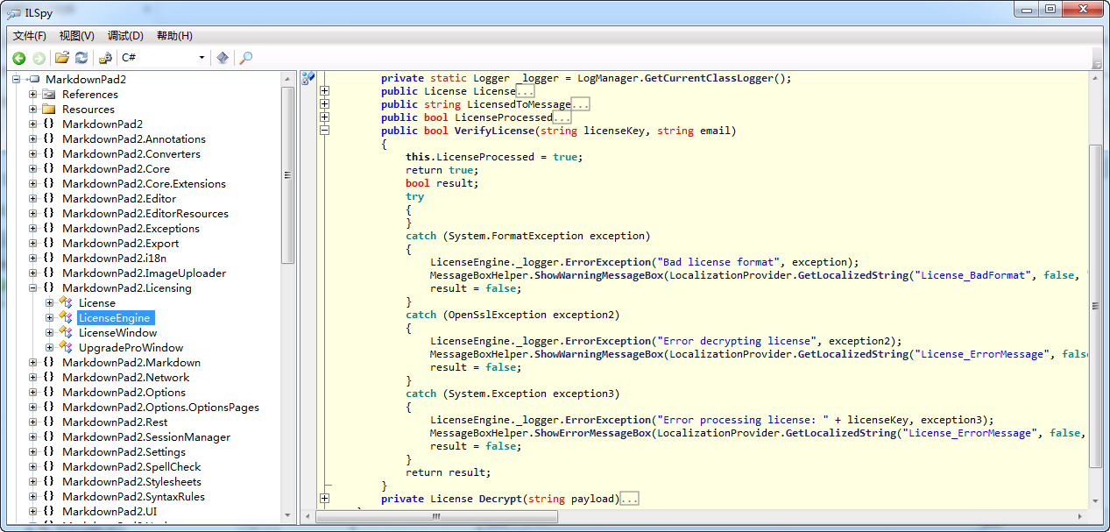Screen dimensions: 1110x532
Task: Select the MarkdownPad2.EditorResources namespace
Action: point(145,214)
